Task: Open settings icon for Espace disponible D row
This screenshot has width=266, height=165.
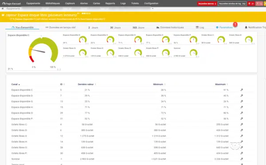Action: (242, 95)
